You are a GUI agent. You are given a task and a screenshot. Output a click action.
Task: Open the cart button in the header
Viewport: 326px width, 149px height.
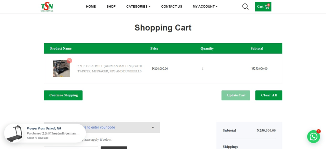point(263,7)
